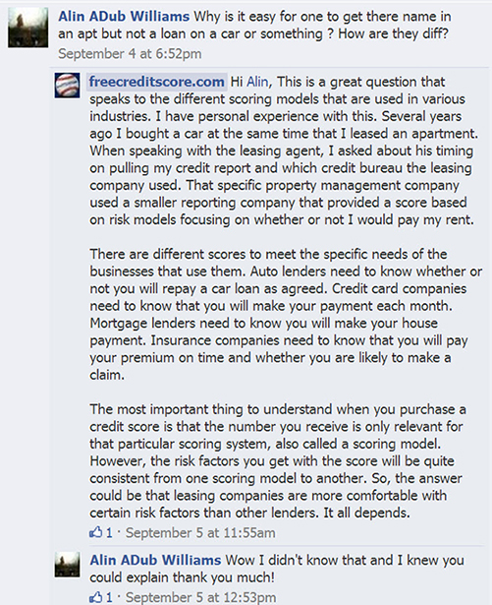The width and height of the screenshot is (492, 605).
Task: Click the 'Wow I didn't know that' reply text
Action: (277, 569)
